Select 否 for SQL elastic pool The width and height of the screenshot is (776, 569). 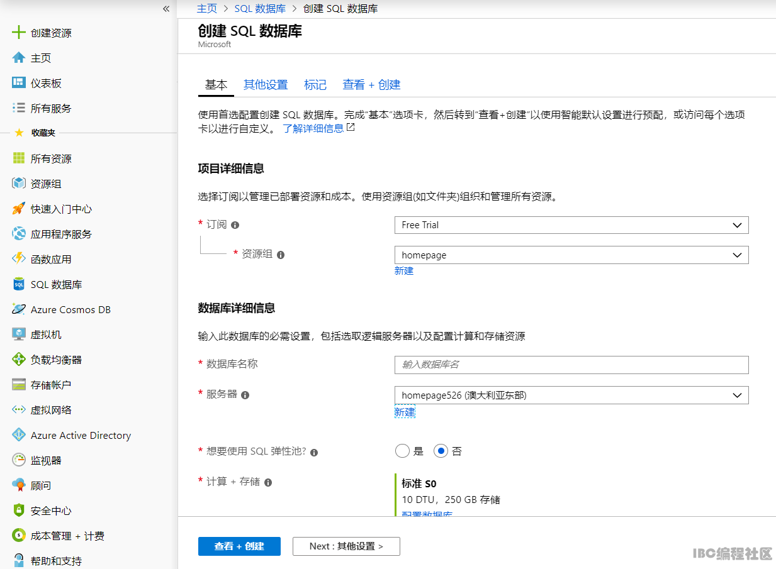441,451
